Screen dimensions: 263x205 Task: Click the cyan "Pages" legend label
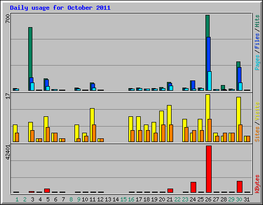[257, 63]
